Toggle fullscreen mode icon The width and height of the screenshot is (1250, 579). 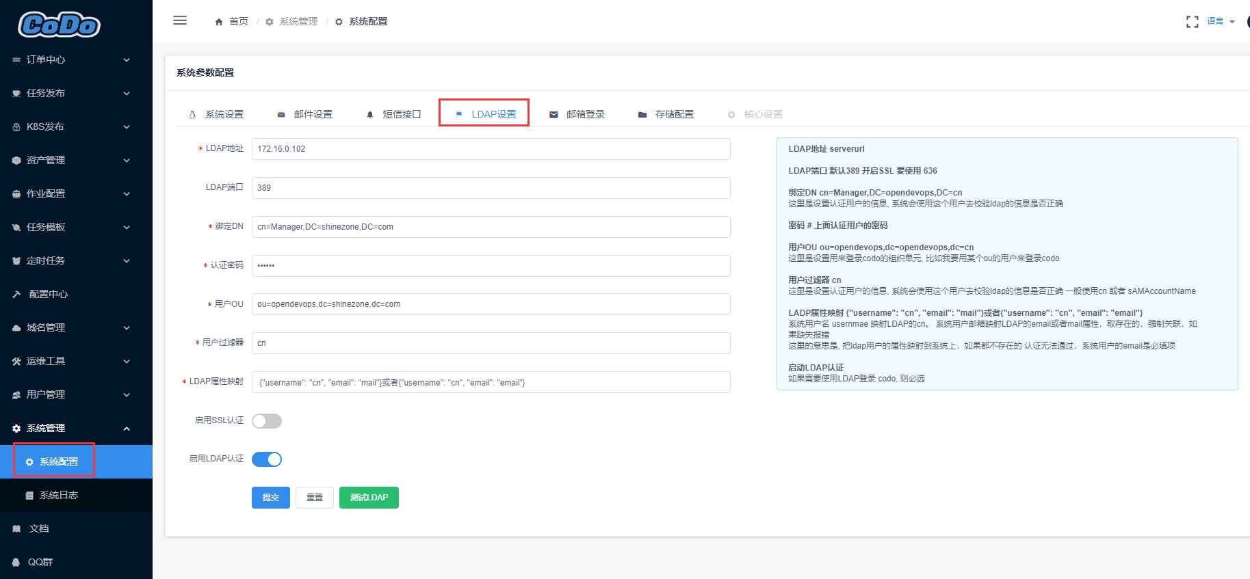[1192, 22]
